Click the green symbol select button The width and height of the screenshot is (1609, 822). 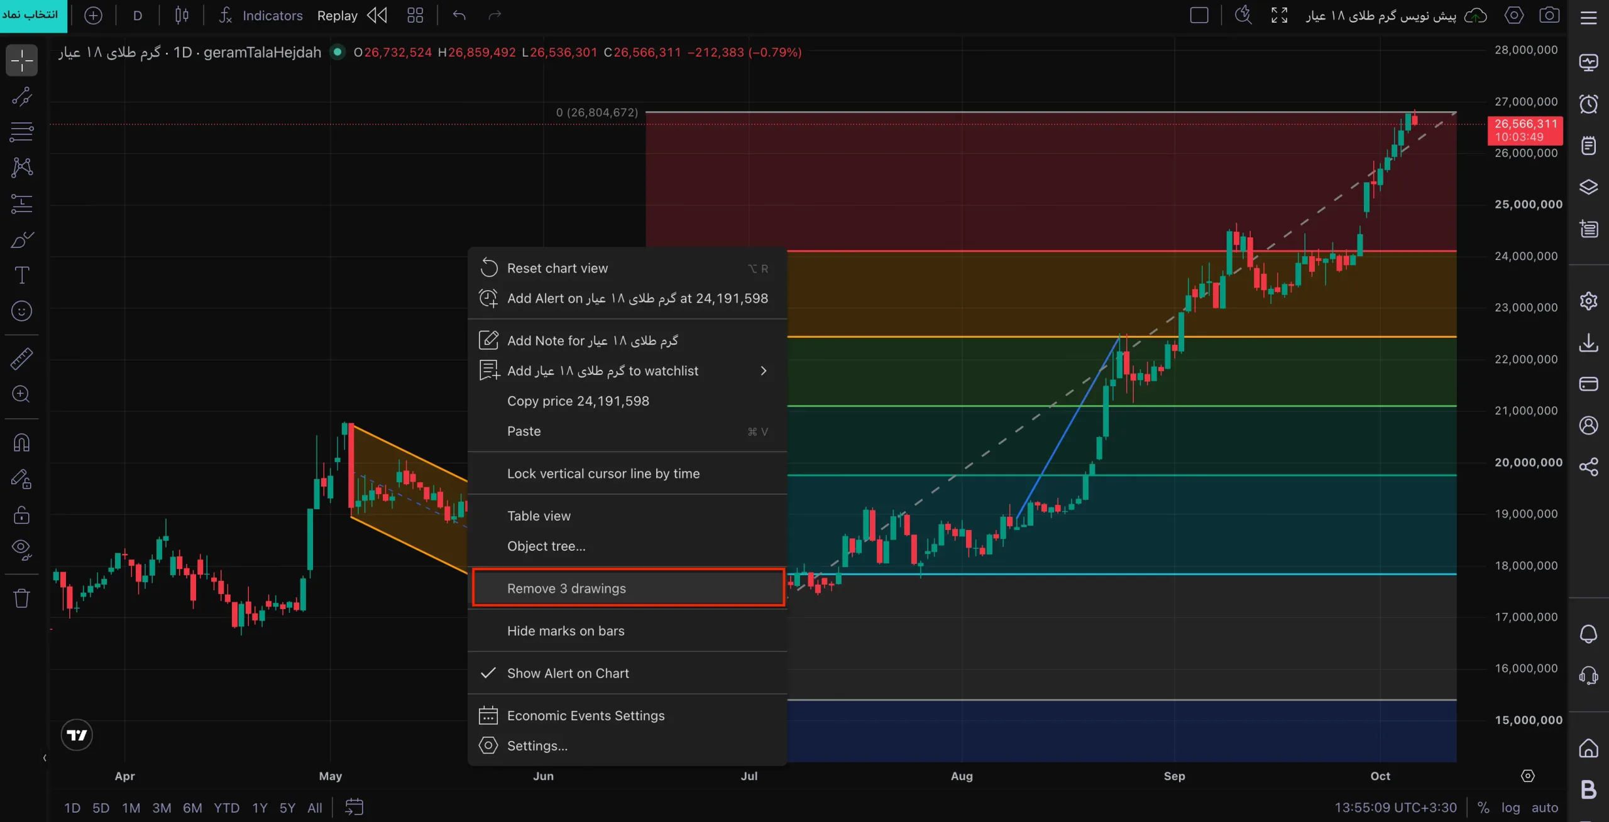[x=33, y=16]
